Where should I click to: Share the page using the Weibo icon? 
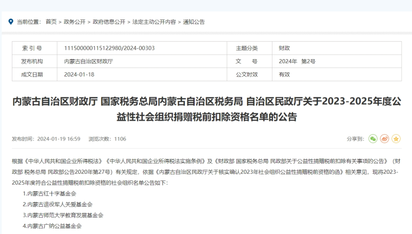(x=385, y=139)
